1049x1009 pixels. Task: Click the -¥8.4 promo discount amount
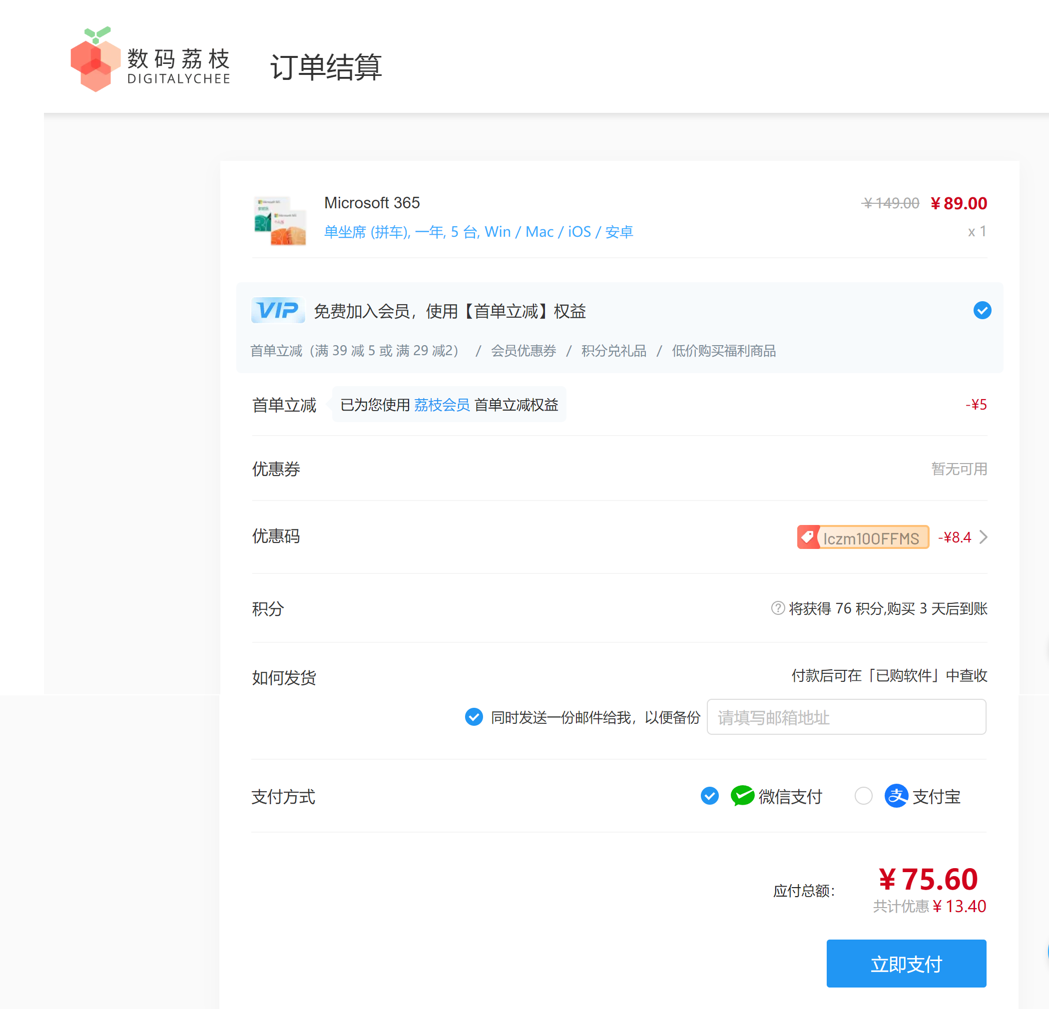pos(954,537)
